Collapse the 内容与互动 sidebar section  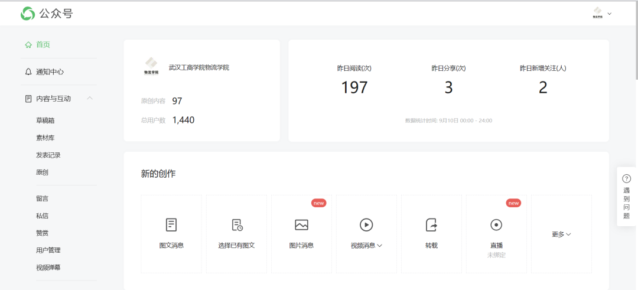tap(90, 98)
